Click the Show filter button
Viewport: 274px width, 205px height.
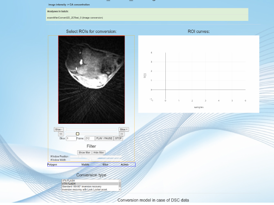[85, 153]
